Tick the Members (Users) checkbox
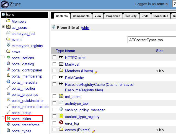 (55, 71)
